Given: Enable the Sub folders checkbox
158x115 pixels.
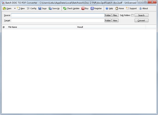Looking at the screenshot, I should (x=132, y=15).
